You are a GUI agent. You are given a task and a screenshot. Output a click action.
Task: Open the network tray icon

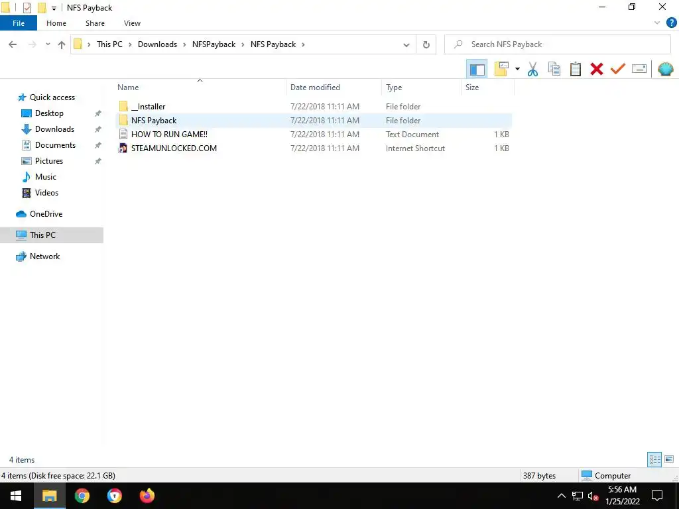(x=578, y=496)
